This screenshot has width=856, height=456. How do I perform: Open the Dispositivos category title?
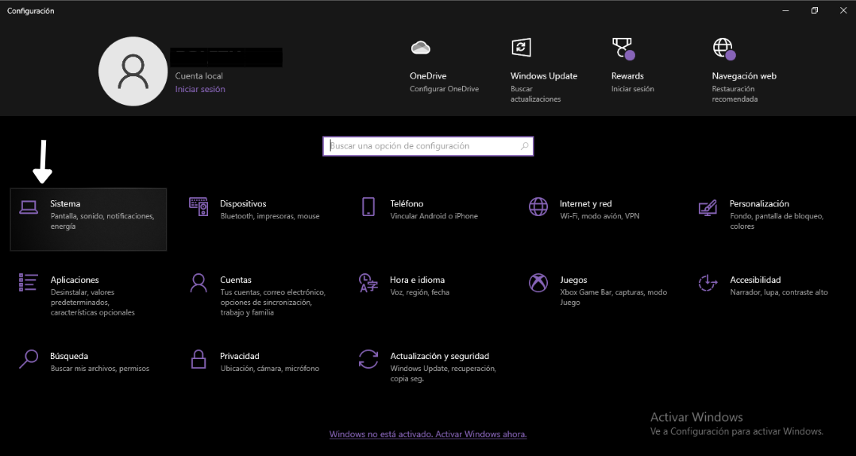(243, 203)
